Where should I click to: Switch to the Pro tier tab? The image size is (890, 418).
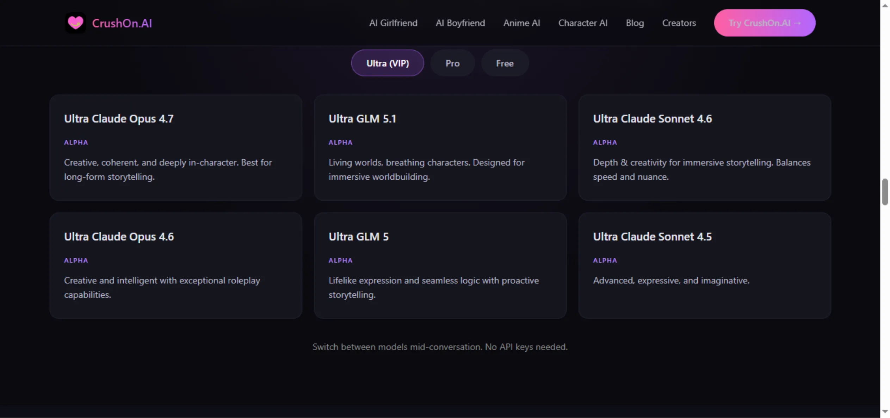point(452,63)
